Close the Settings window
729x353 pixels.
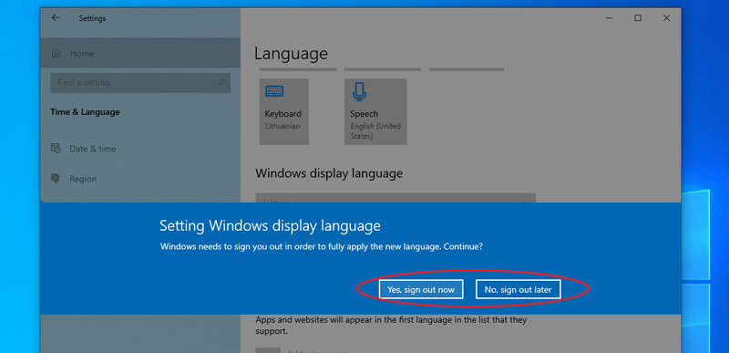click(x=666, y=18)
